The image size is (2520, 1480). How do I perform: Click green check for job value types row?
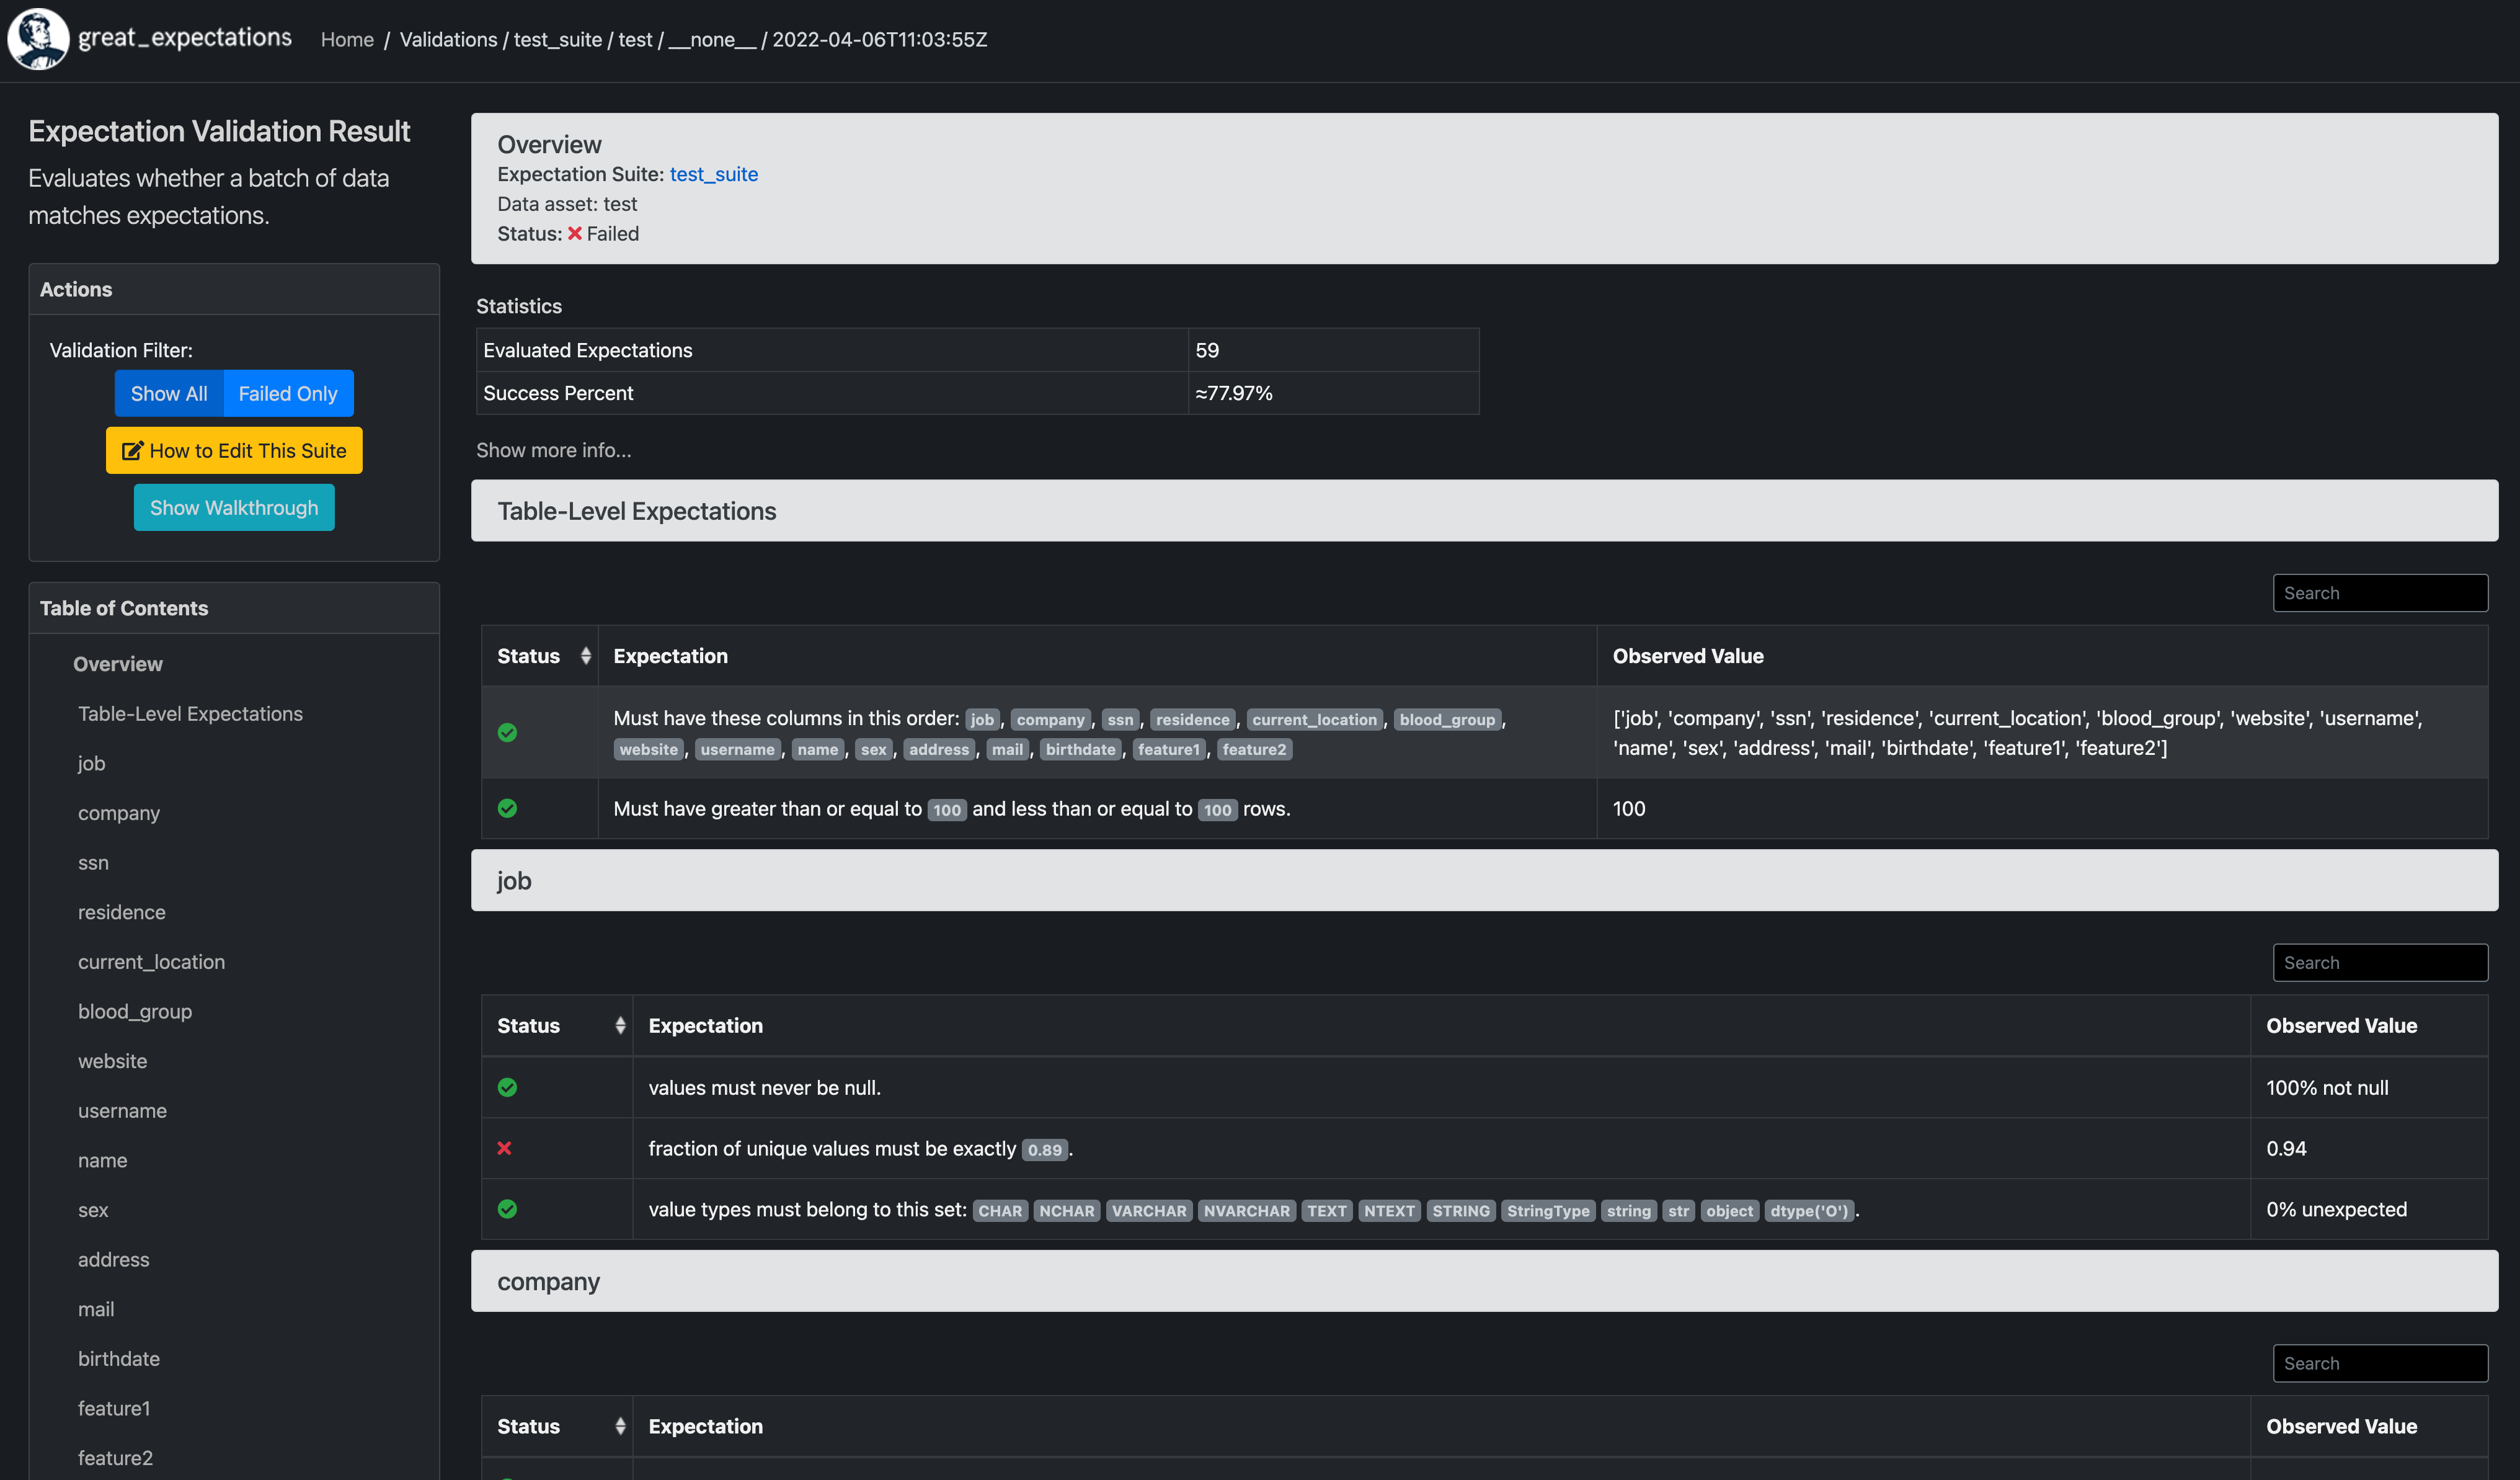507,1209
